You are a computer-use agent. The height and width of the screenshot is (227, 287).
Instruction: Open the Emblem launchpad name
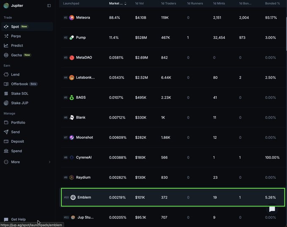(x=84, y=197)
